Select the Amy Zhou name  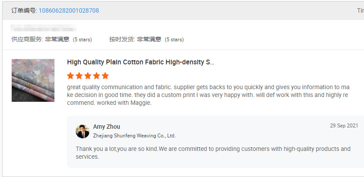107,127
